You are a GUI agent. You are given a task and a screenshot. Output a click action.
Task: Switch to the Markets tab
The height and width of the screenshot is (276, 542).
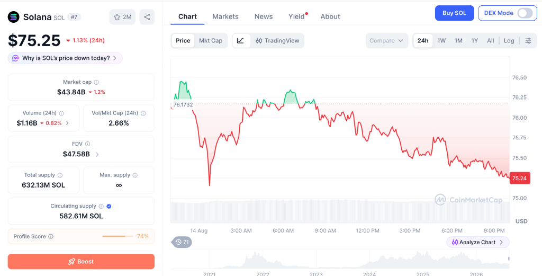pos(225,16)
